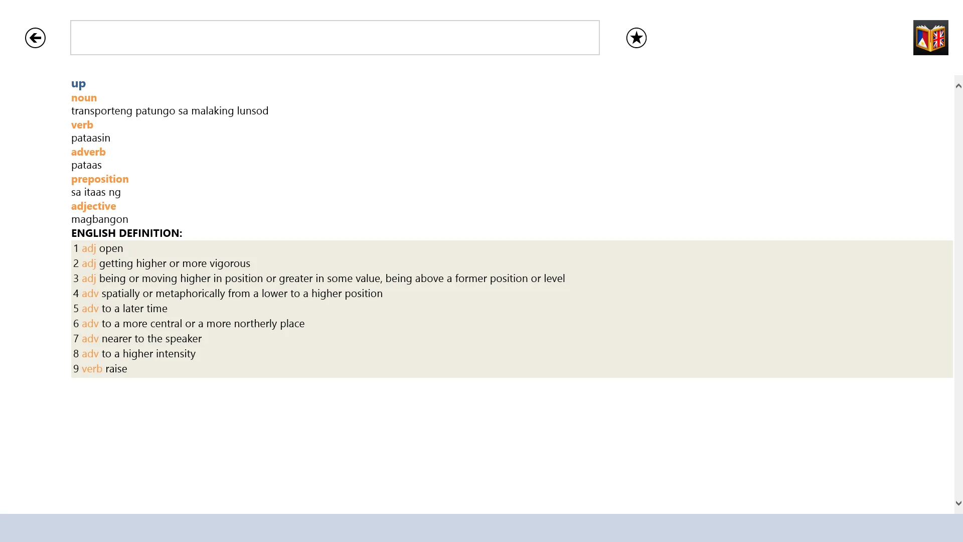This screenshot has height=542, width=963.
Task: Select definition "to a higher intensity"
Action: pos(148,354)
